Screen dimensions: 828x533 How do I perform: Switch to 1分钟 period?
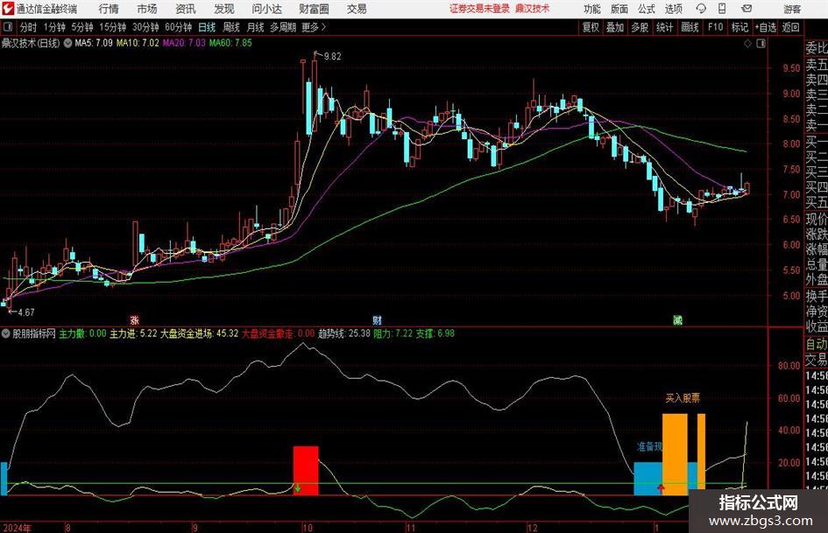pos(53,27)
